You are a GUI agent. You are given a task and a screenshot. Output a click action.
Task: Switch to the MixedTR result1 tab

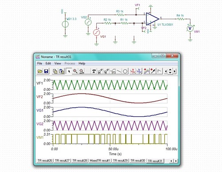(x=100, y=160)
